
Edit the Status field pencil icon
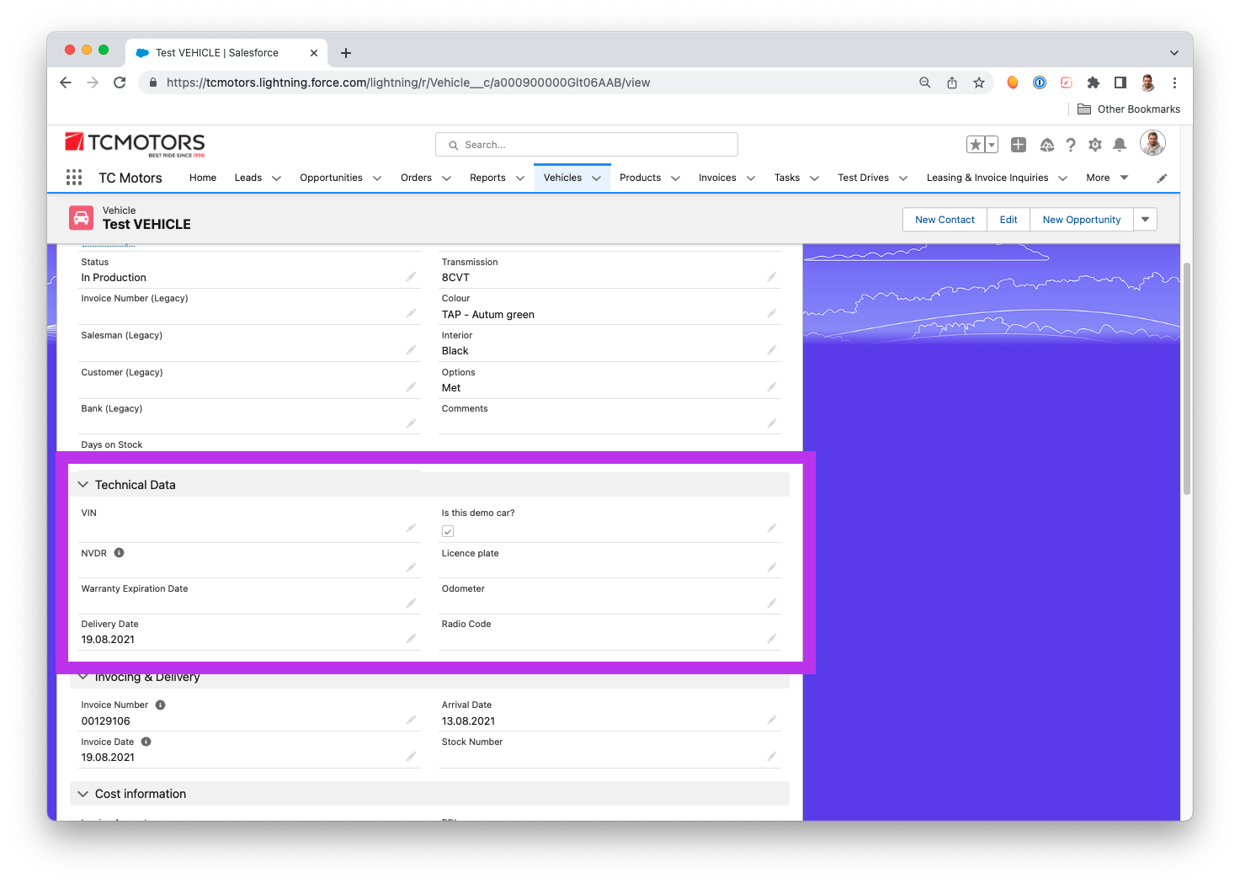coord(411,277)
